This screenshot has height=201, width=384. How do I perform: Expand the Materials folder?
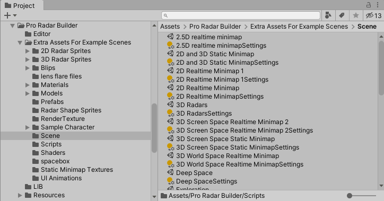pos(28,85)
